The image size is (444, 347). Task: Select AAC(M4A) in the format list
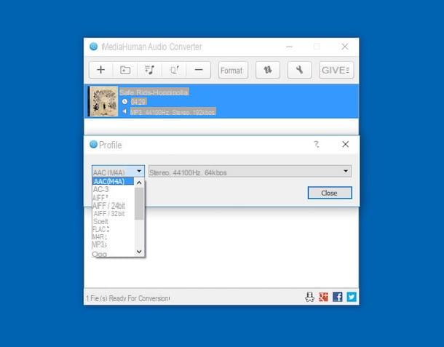(113, 181)
